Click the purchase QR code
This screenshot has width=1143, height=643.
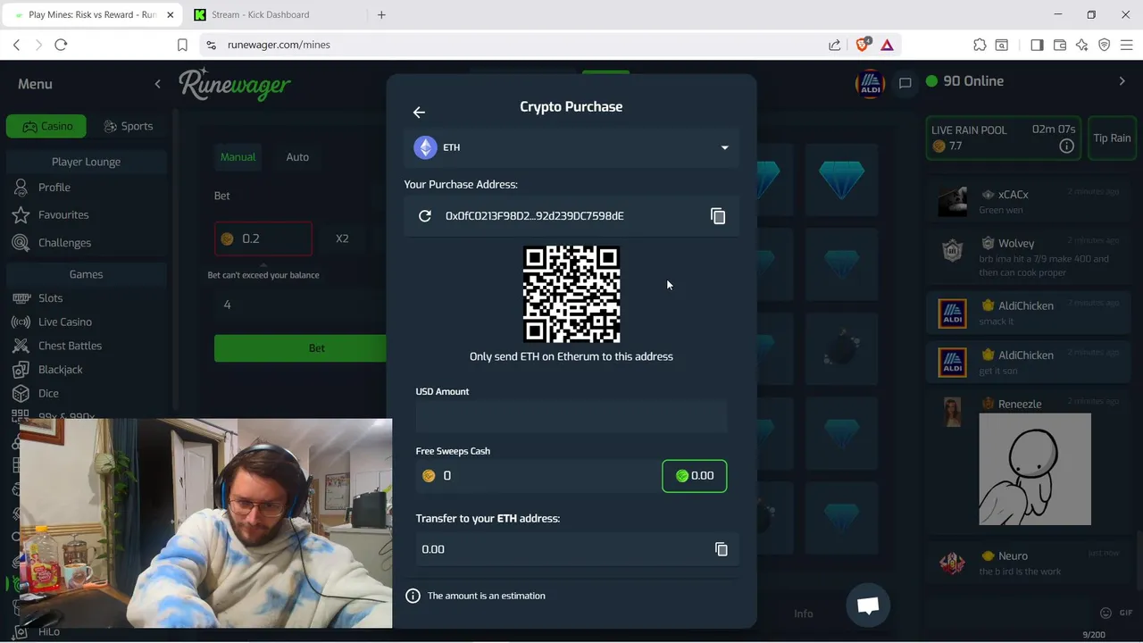pyautogui.click(x=571, y=295)
